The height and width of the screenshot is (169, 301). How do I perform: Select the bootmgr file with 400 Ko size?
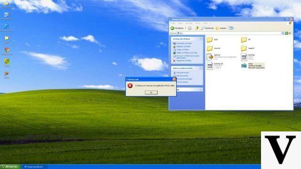(x=248, y=57)
